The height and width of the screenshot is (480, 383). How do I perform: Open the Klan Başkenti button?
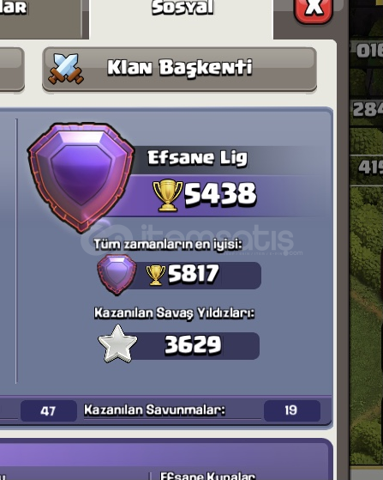coord(179,69)
